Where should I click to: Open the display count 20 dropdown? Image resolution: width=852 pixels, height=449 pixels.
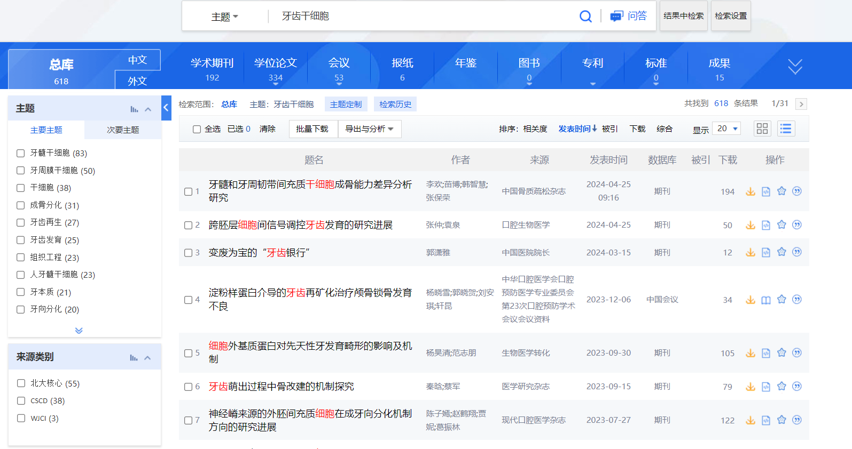pos(727,129)
